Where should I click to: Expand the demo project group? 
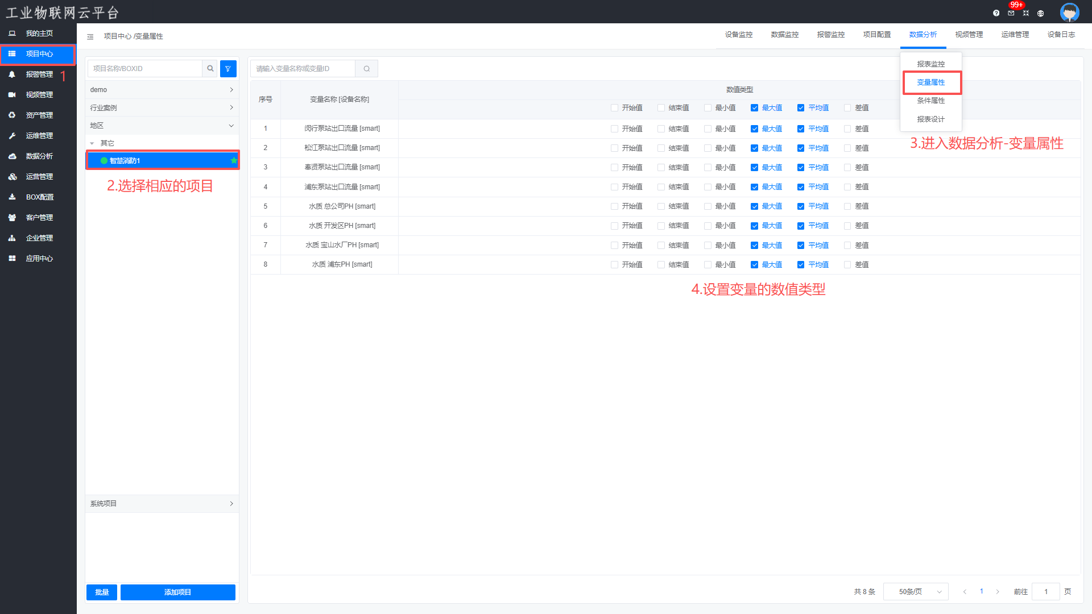(x=162, y=90)
